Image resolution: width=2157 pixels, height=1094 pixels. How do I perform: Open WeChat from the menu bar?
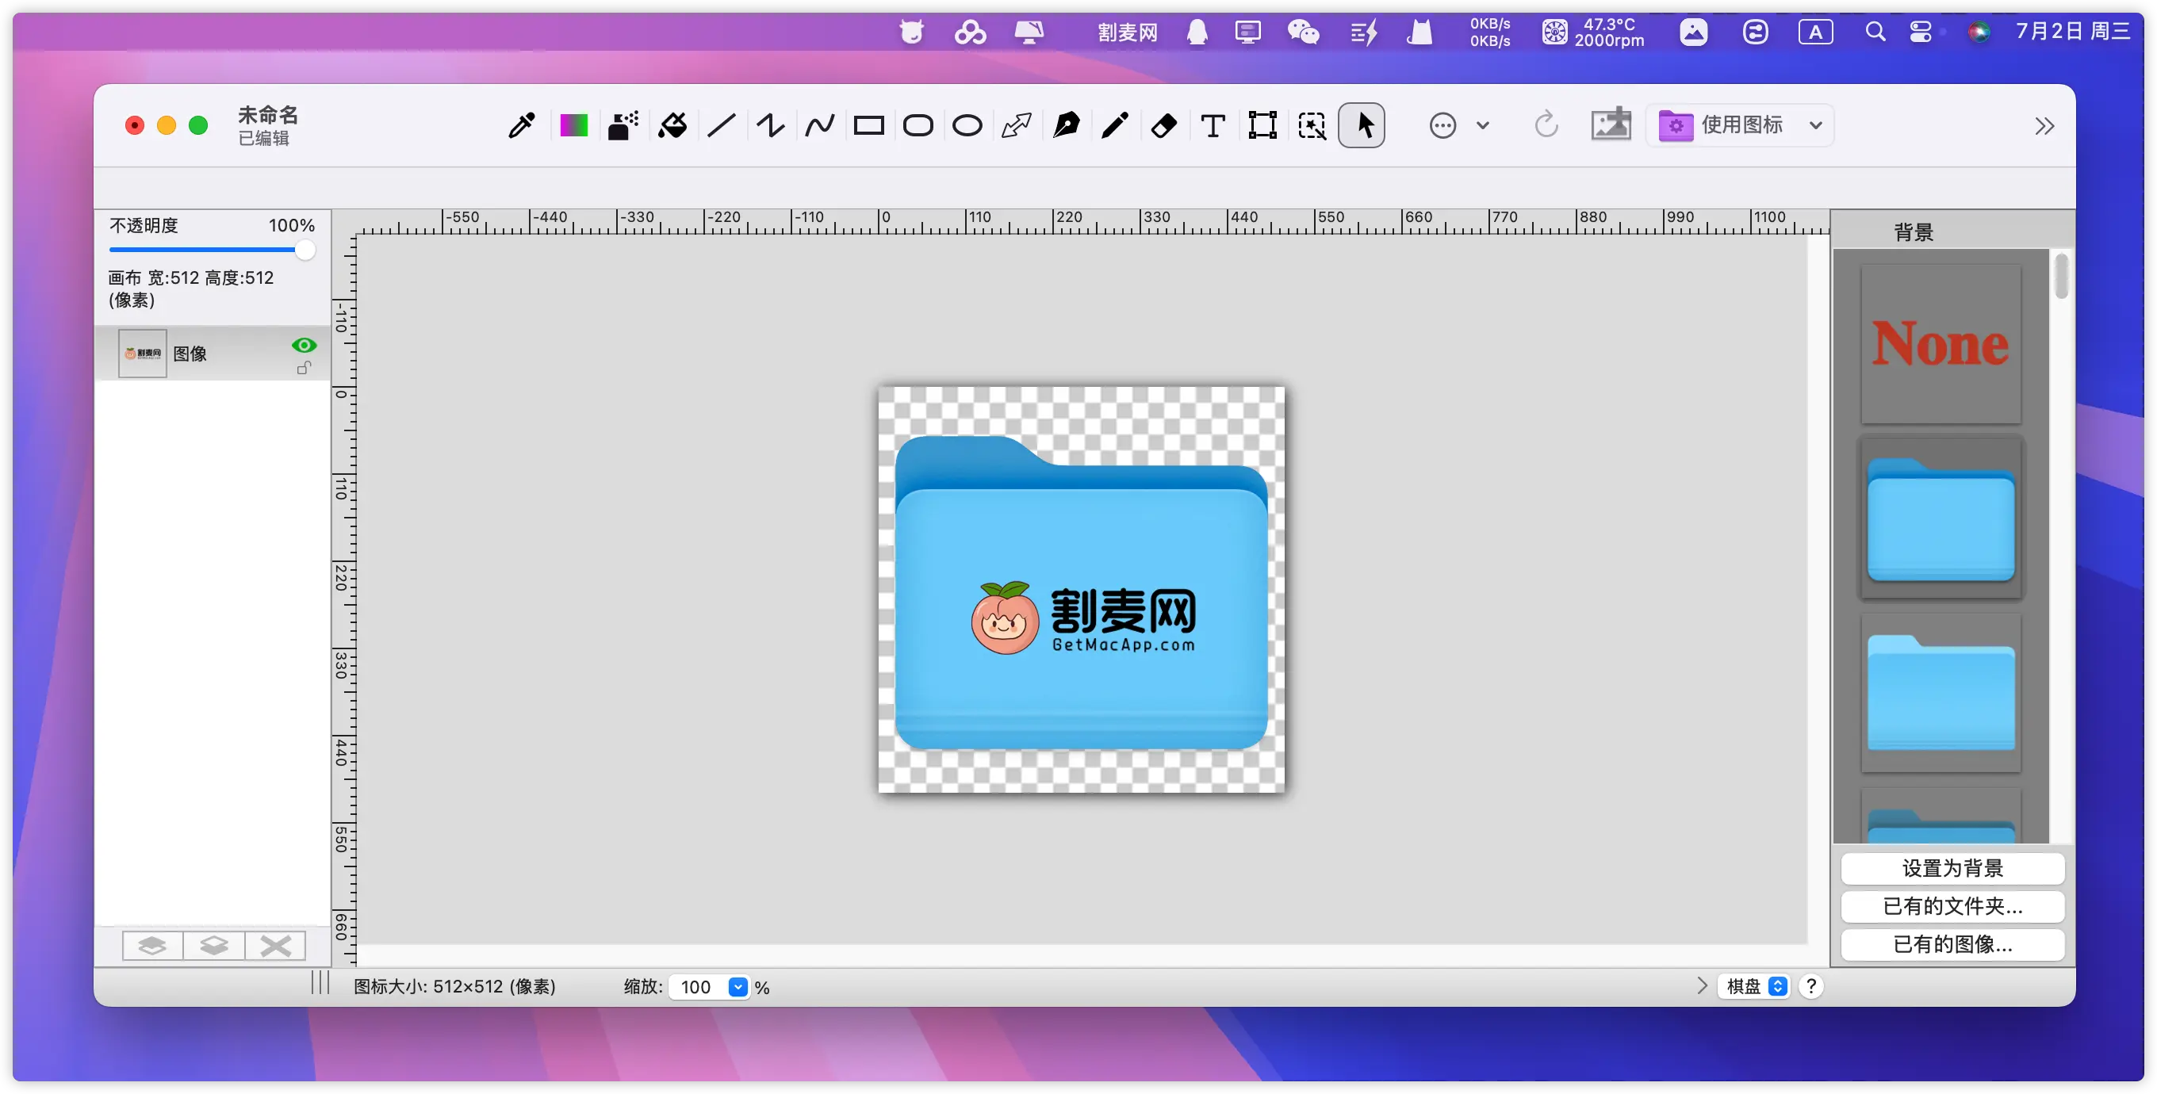[1303, 32]
